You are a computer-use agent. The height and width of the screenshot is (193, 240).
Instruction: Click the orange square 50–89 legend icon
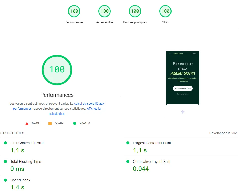click(50, 123)
